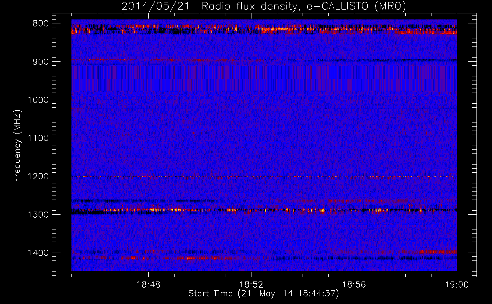The height and width of the screenshot is (304, 492).
Task: Click the plot title '2014/05/21 Radio flux density'
Action: pyautogui.click(x=264, y=6)
